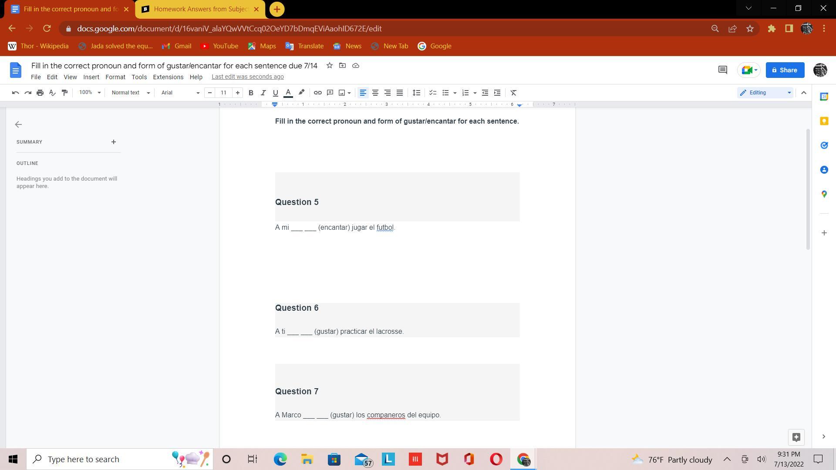The image size is (836, 470).
Task: Click the blue Share button
Action: tap(785, 70)
